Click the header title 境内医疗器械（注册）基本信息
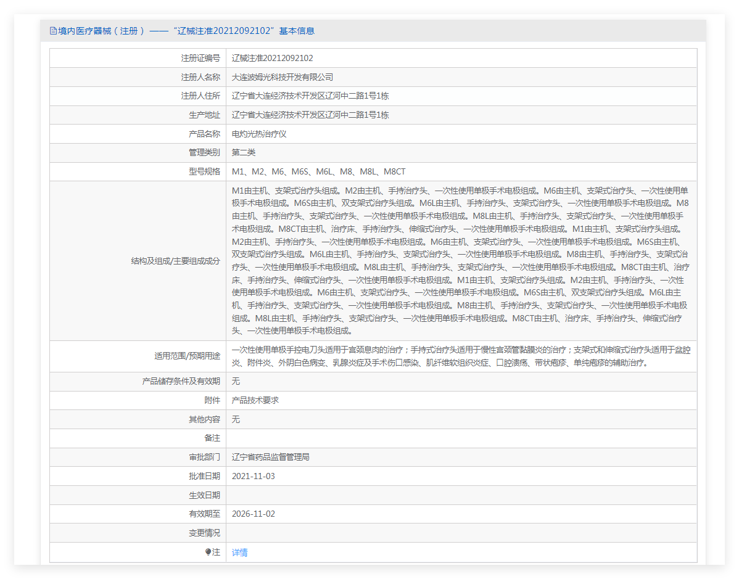 click(186, 31)
